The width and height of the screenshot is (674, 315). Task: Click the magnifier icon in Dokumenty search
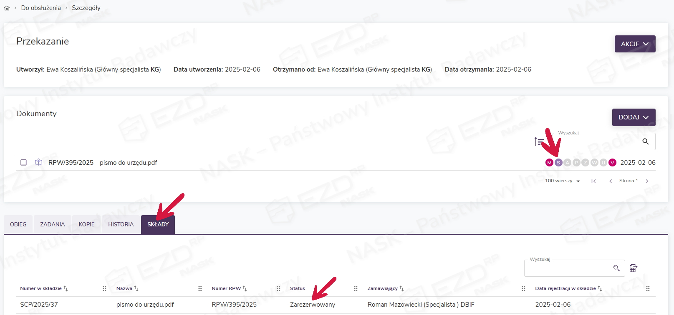click(645, 141)
